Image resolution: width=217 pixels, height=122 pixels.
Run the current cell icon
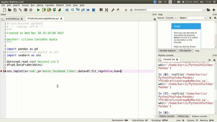(x=44, y=10)
